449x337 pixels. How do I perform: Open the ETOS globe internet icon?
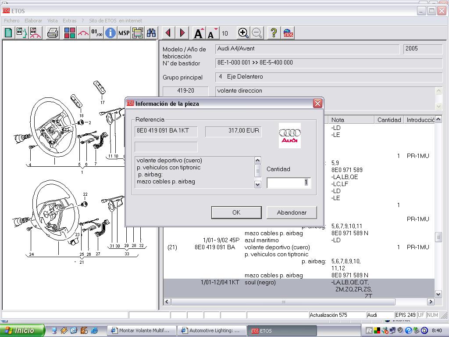coord(288,33)
